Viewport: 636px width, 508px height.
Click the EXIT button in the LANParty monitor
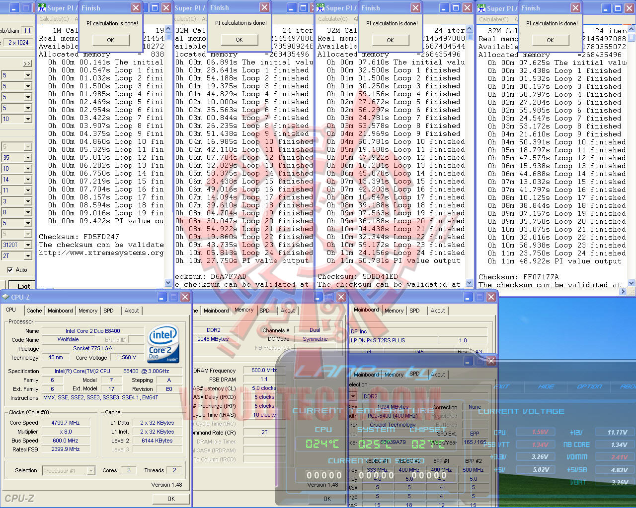click(502, 386)
